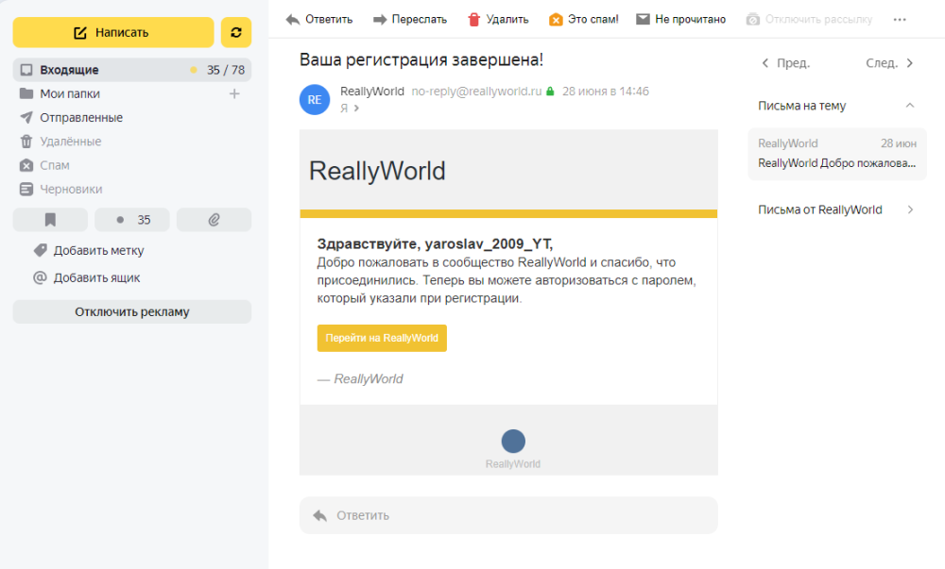Screen dimensions: 945x569
Task: Go to previous email with Пред.
Action: (786, 63)
